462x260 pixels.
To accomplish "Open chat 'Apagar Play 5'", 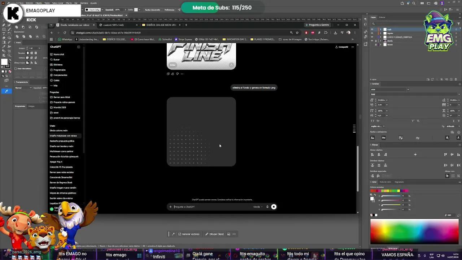I will click(56, 162).
